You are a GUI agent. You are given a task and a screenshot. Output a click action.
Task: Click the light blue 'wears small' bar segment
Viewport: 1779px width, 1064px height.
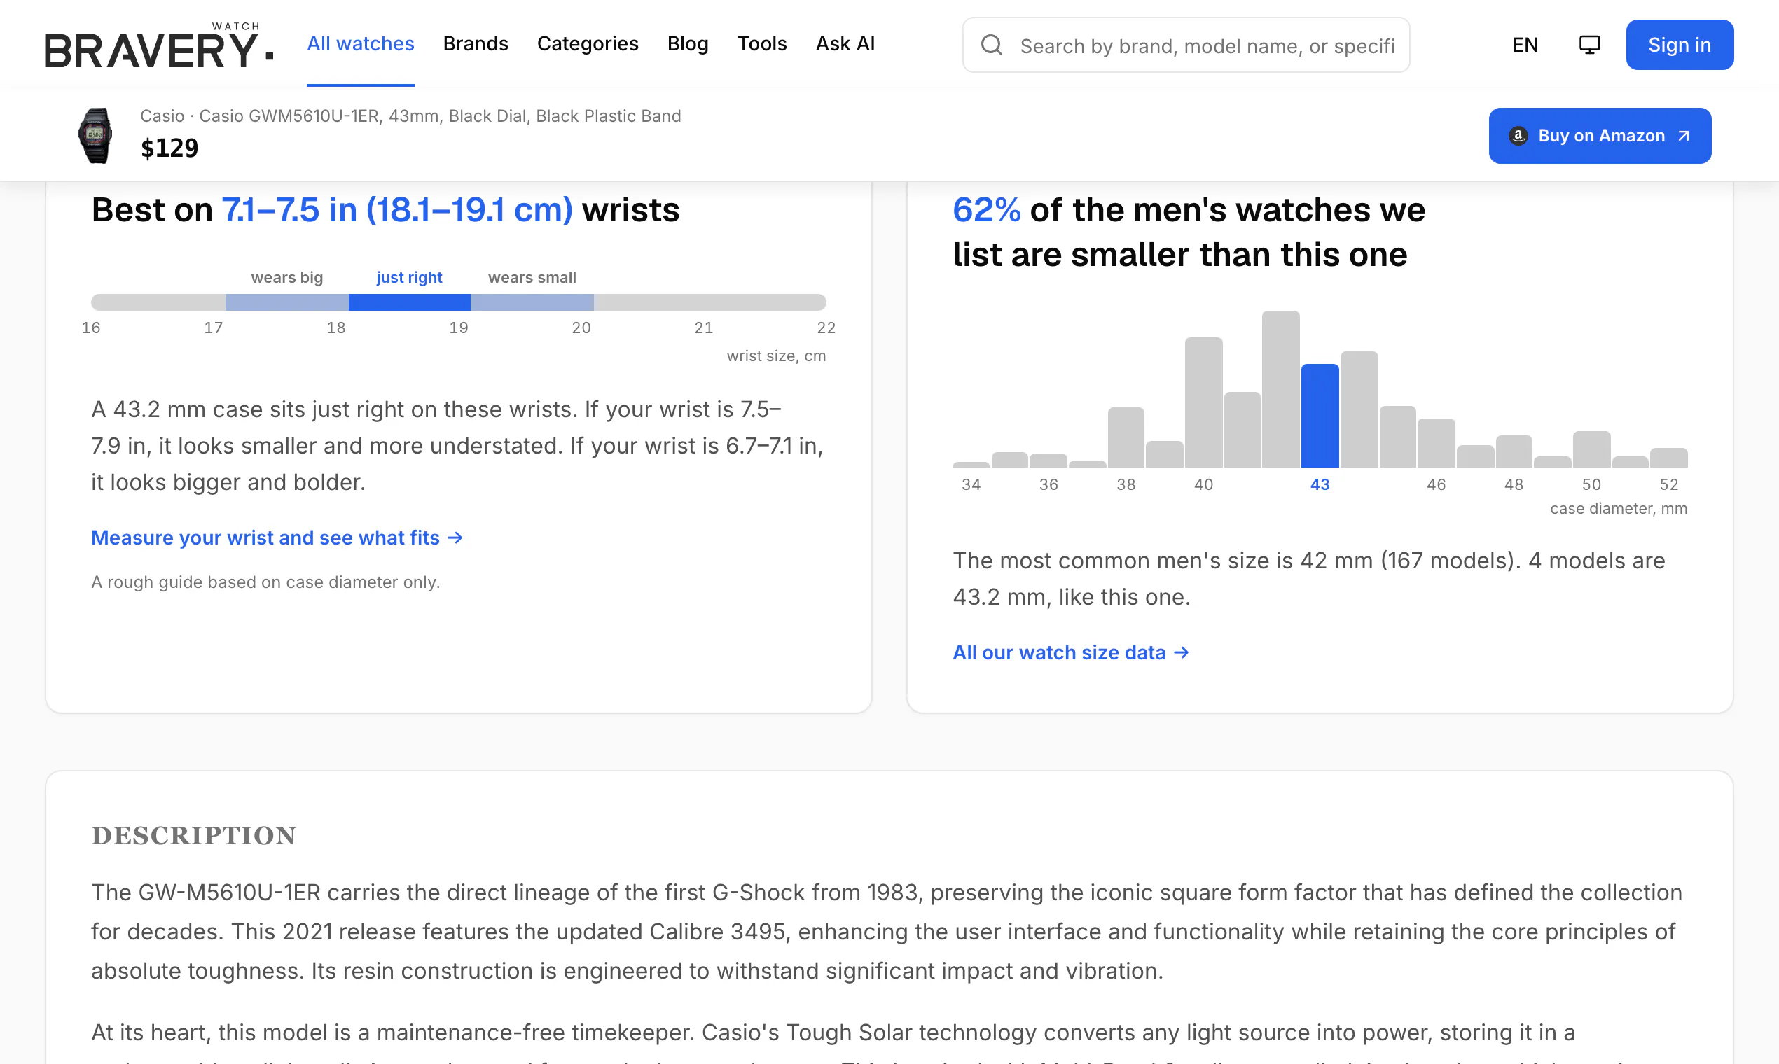click(532, 302)
